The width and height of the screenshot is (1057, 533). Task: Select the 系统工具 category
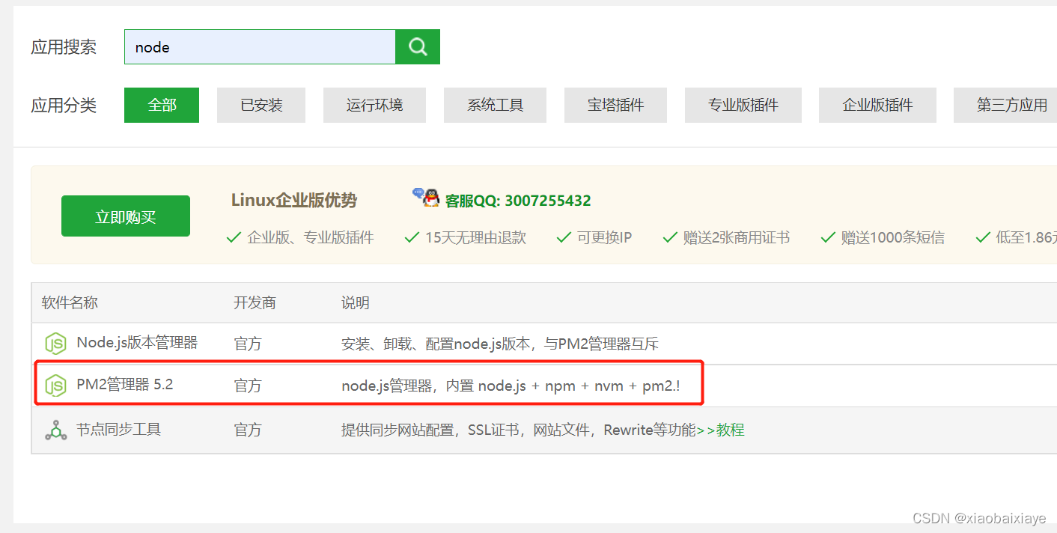click(x=495, y=105)
